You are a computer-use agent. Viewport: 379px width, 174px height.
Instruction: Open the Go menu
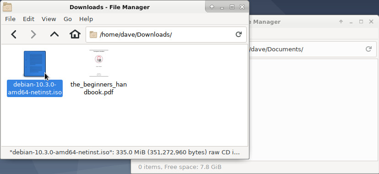coord(68,19)
